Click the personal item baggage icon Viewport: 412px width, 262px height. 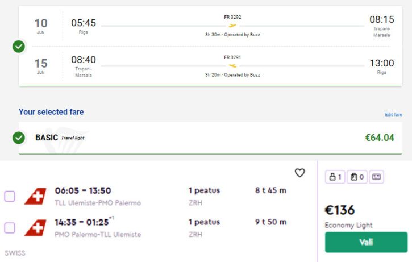coord(335,177)
